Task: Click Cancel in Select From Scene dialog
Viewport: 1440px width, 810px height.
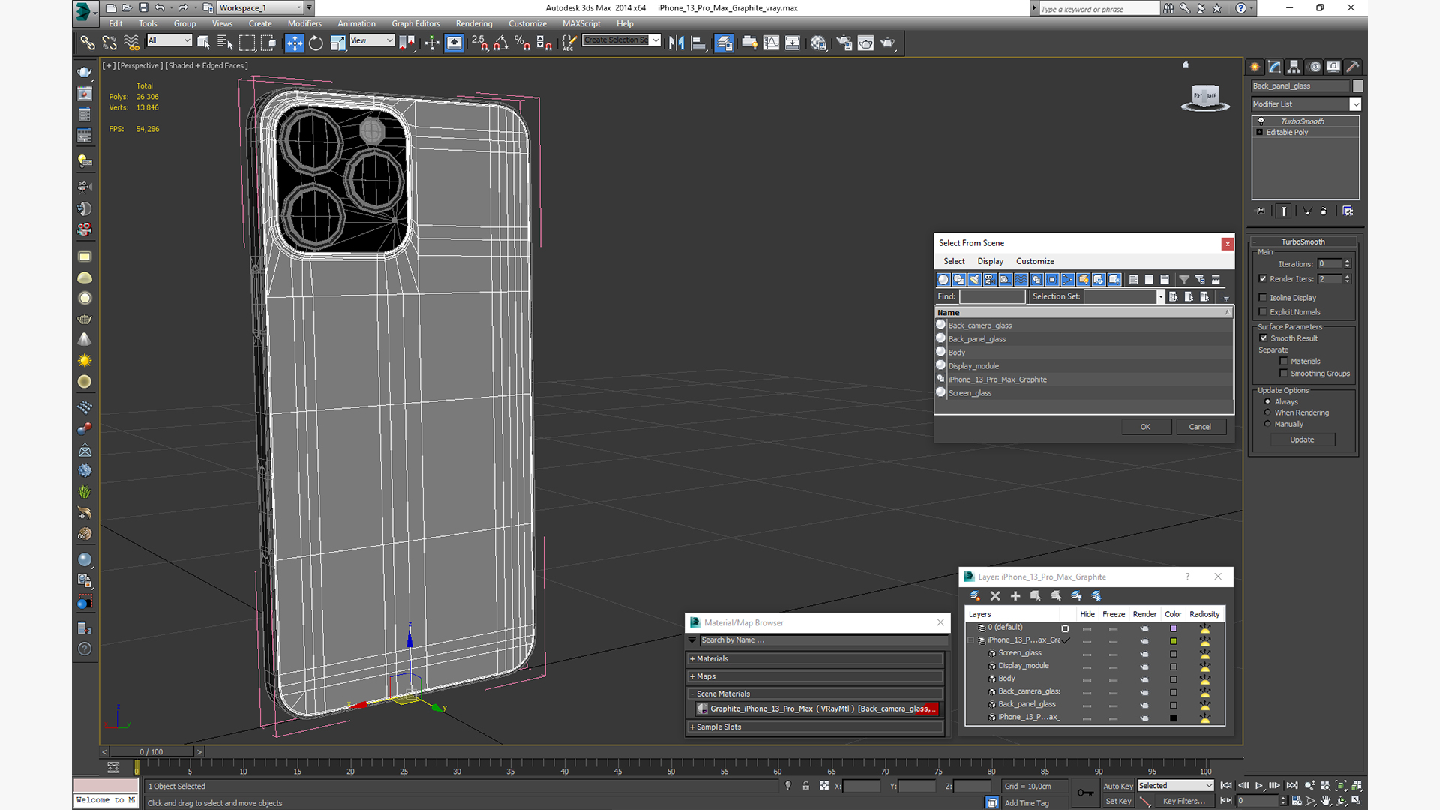Action: [x=1200, y=427]
